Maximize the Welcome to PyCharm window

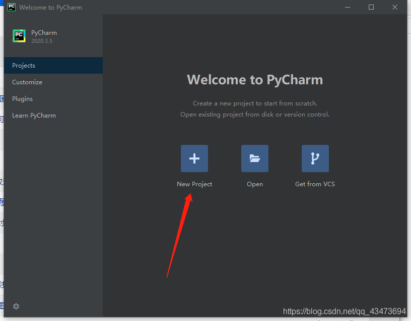pos(371,7)
